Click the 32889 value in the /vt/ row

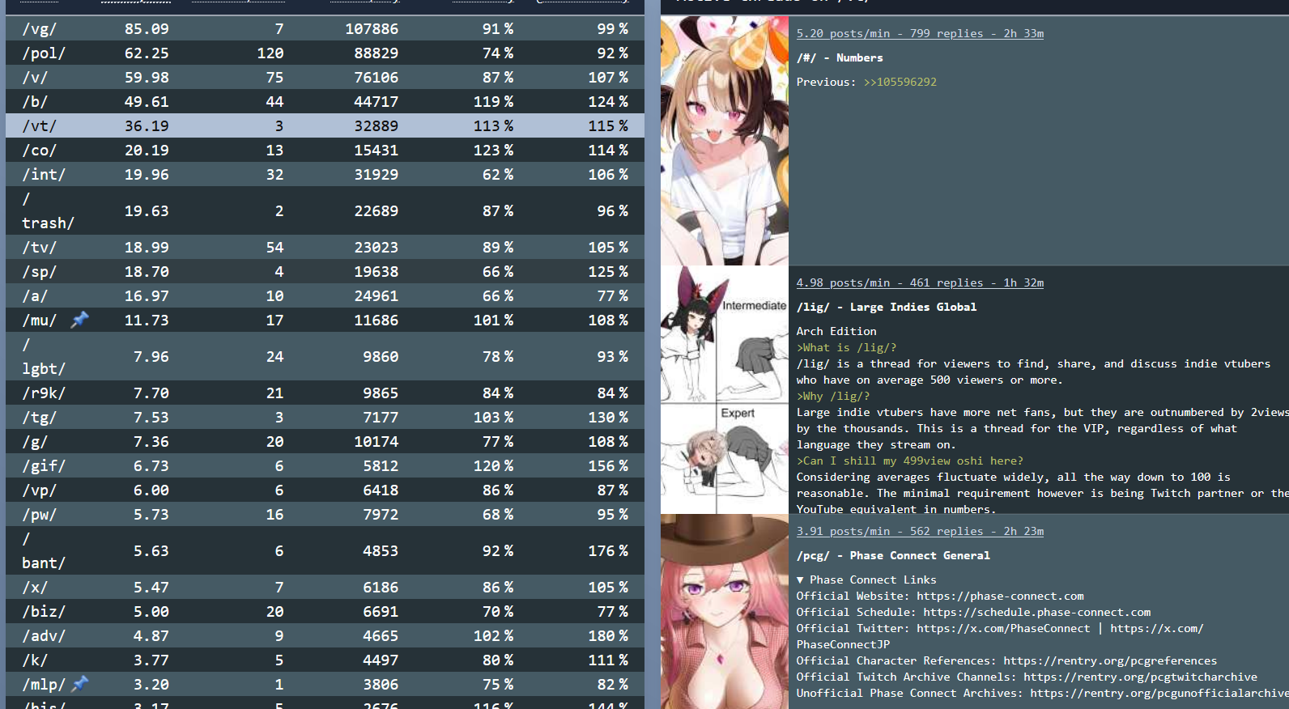pyautogui.click(x=376, y=125)
